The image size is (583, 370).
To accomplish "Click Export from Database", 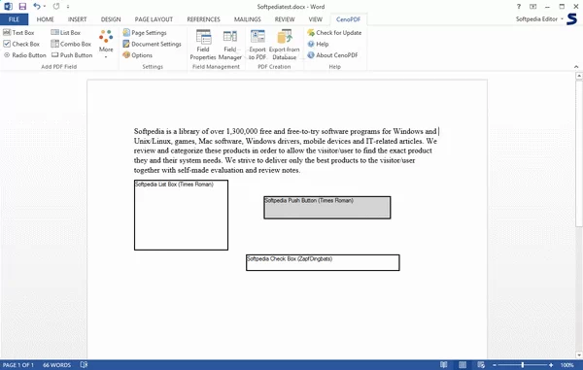I will (284, 45).
